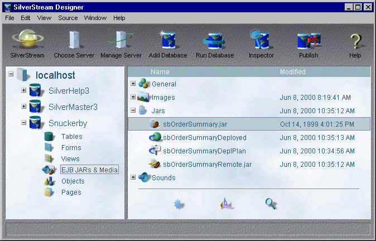Viewport: 376px width, 241px height.
Task: Sort by the Modified column header
Action: [x=293, y=72]
